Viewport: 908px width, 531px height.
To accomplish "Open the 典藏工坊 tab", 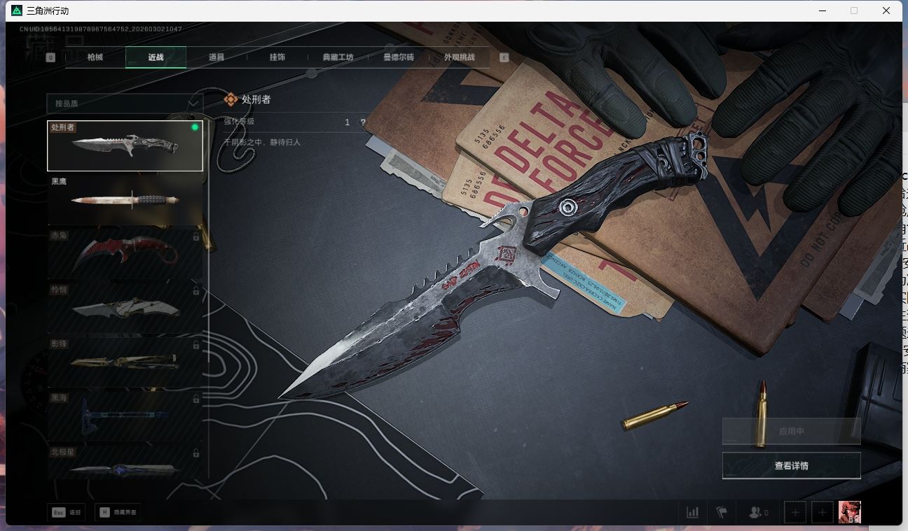I will click(338, 57).
